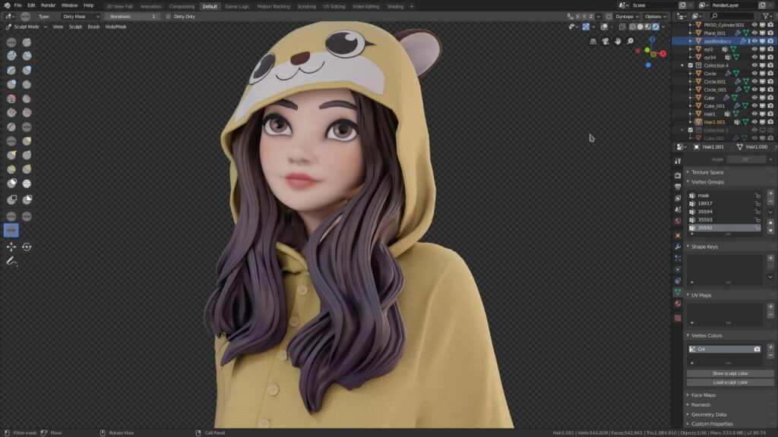Open the Object Data properties tab
778x437 pixels.
coord(677,291)
